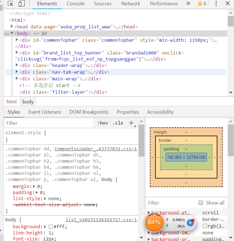Image resolution: width=234 pixels, height=241 pixels.
Task: Show more DevTools tabs via chevron
Action: coord(188,4)
